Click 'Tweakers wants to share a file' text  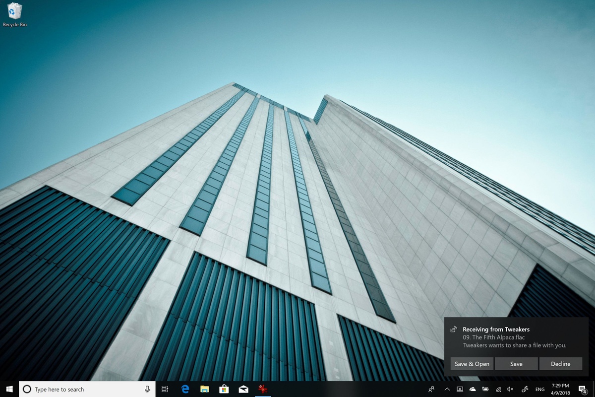[514, 345]
